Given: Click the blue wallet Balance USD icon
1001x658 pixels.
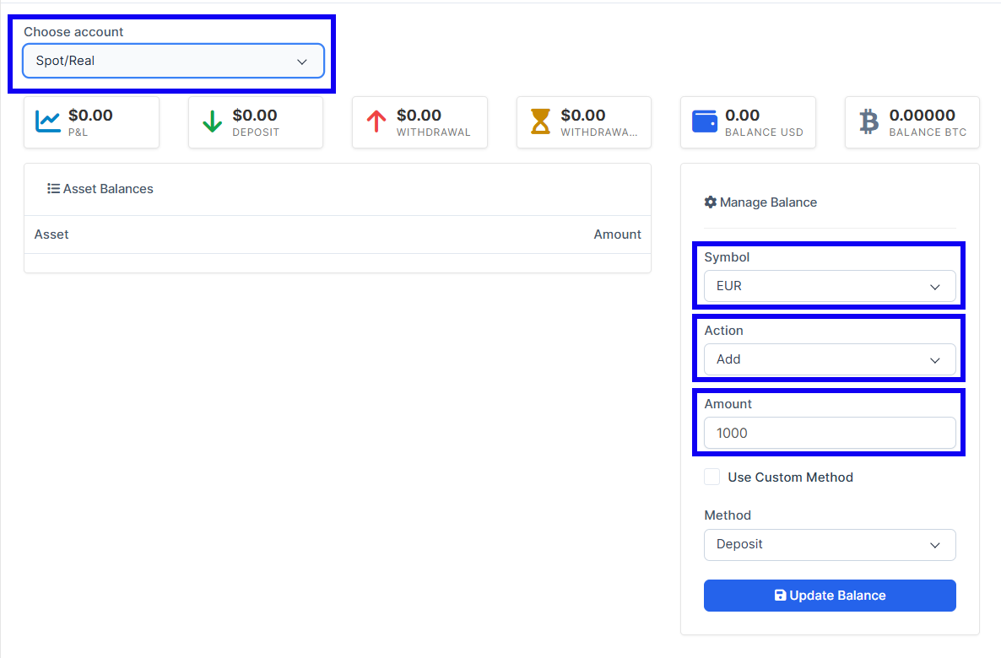Looking at the screenshot, I should click(x=705, y=121).
